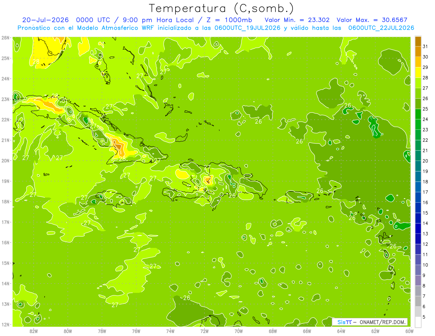Click the 64W longitude axis label

341,331
